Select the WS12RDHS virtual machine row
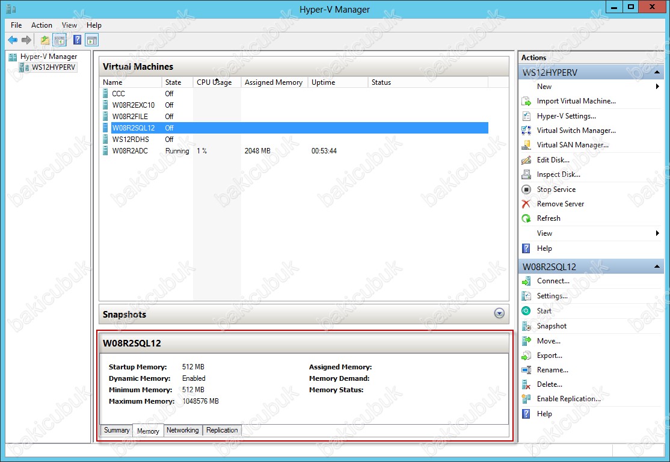670x462 pixels. tap(295, 140)
